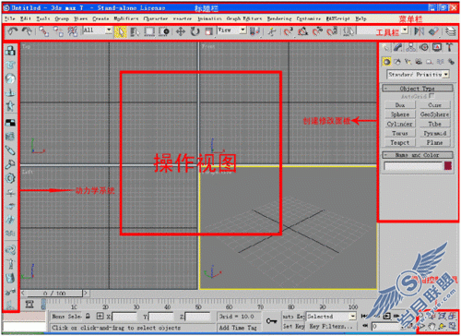Image resolution: width=461 pixels, height=336 pixels.
Task: Pick the Select and Move tool
Action: click(181, 31)
